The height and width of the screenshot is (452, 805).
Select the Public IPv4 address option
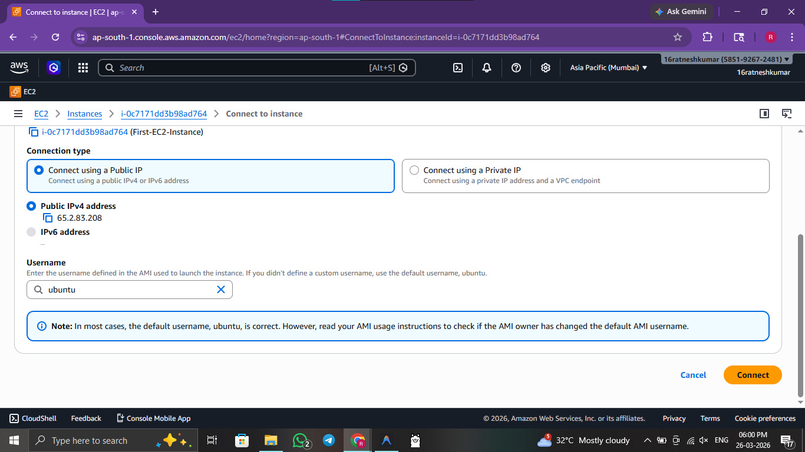32,206
